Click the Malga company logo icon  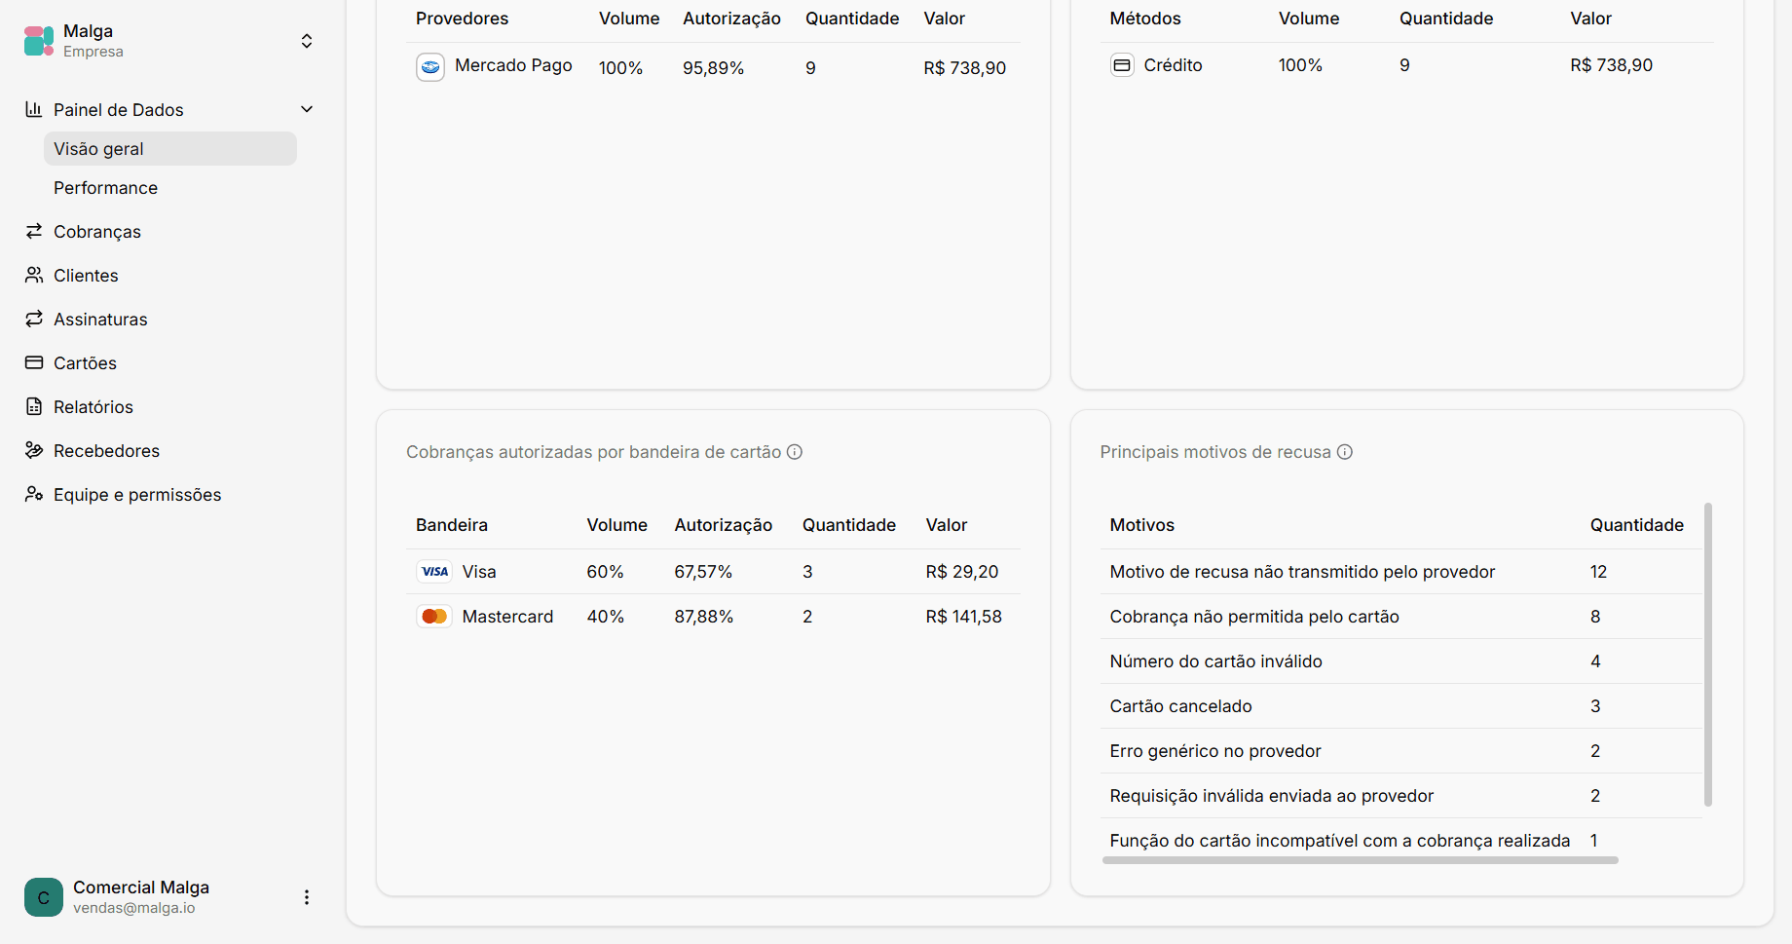point(39,41)
